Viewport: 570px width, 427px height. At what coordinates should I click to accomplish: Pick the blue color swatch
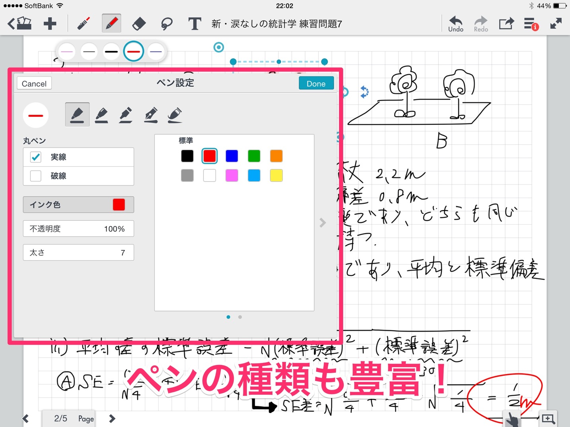tap(232, 156)
